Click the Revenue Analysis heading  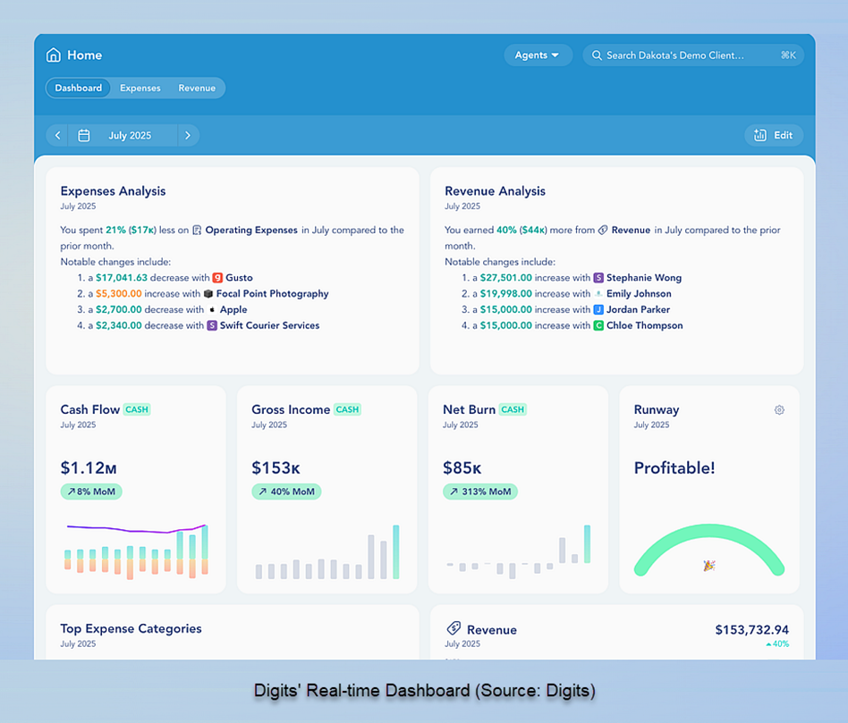point(495,191)
